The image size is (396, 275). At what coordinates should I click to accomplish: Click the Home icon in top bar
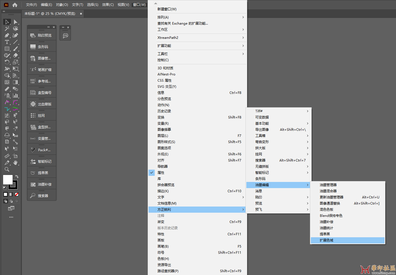(15, 5)
